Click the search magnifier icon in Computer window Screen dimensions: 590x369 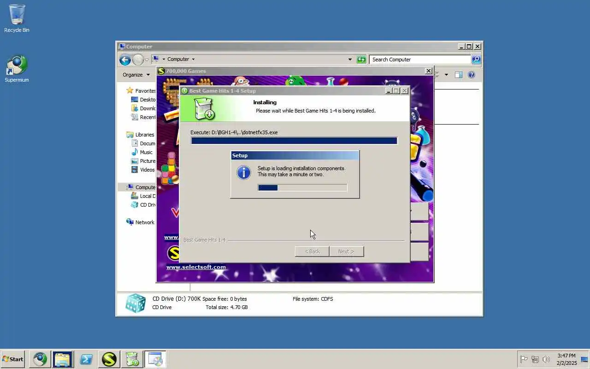(476, 60)
